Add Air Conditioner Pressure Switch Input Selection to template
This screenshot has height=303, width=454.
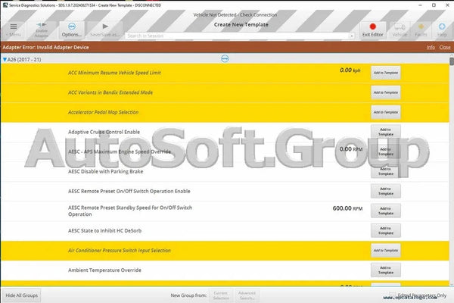point(386,250)
